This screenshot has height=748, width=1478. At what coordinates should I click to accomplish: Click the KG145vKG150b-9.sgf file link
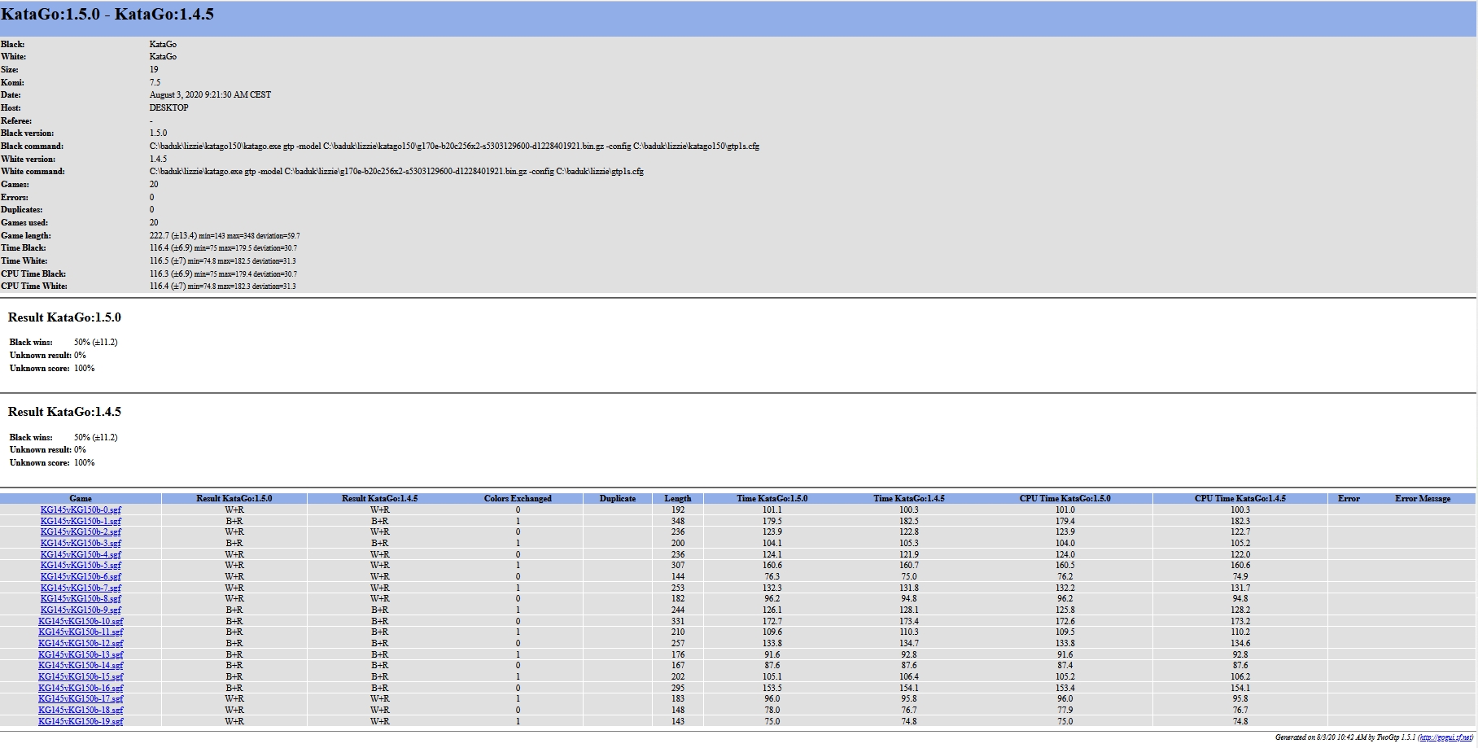[81, 610]
